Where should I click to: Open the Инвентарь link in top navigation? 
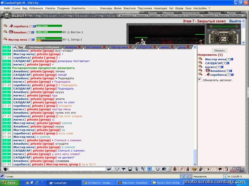[127, 16]
